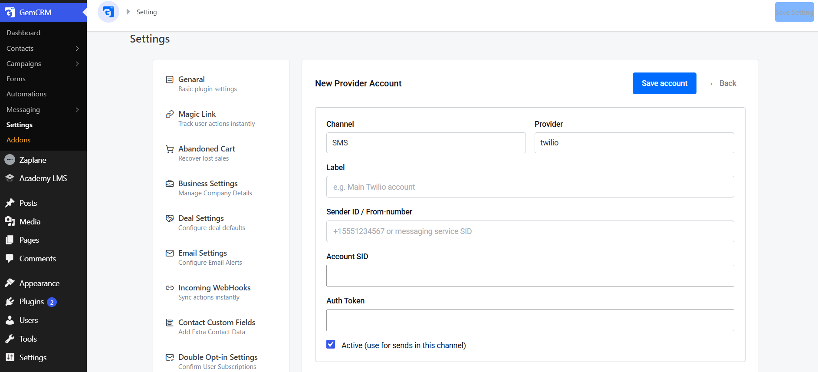Click the Email Settings envelope icon

[170, 253]
